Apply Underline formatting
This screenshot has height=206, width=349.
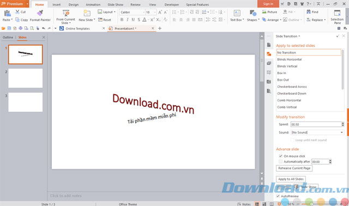pos(133,20)
